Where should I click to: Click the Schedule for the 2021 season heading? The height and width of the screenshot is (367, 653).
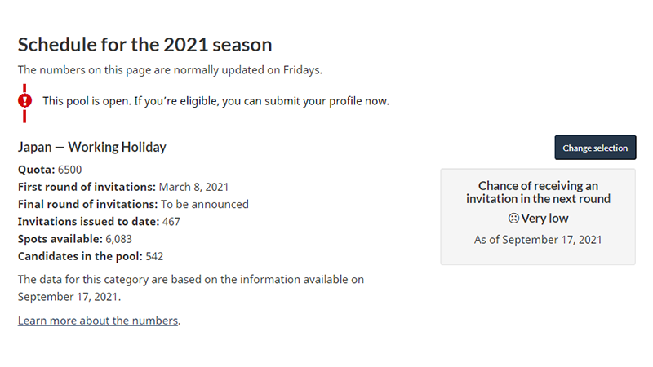(x=145, y=45)
